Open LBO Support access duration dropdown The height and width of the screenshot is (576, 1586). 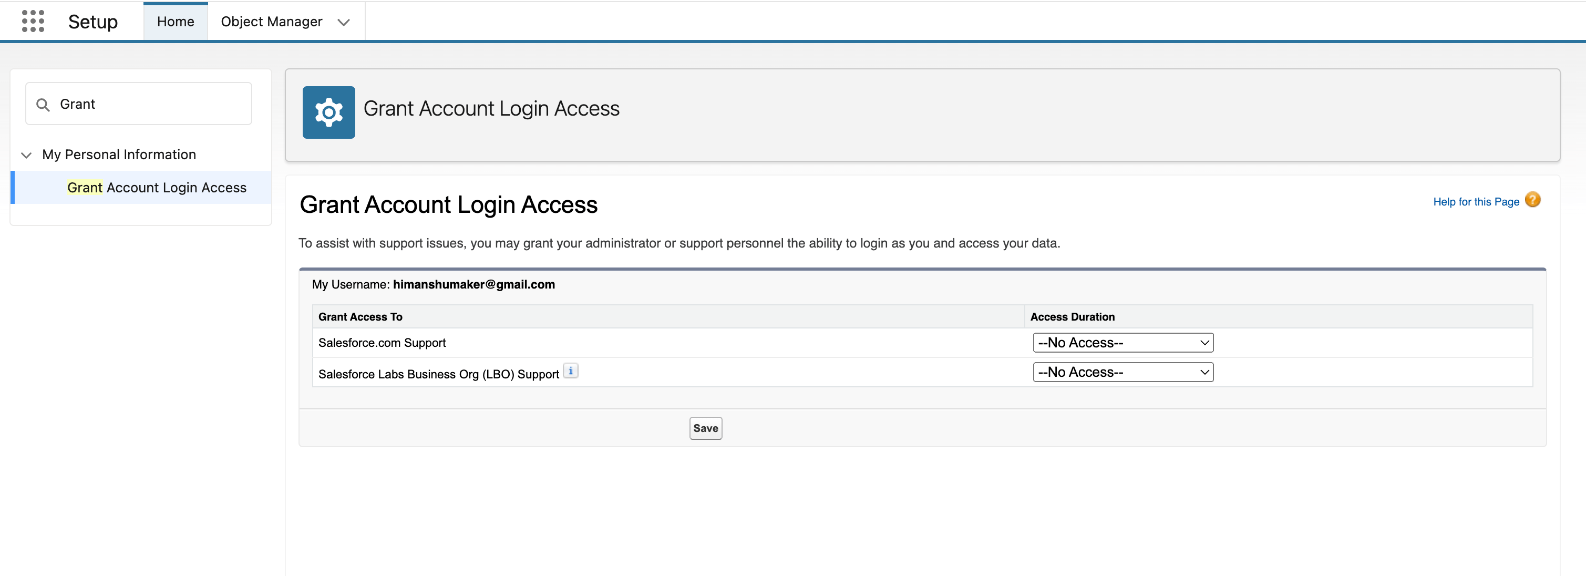click(1122, 372)
